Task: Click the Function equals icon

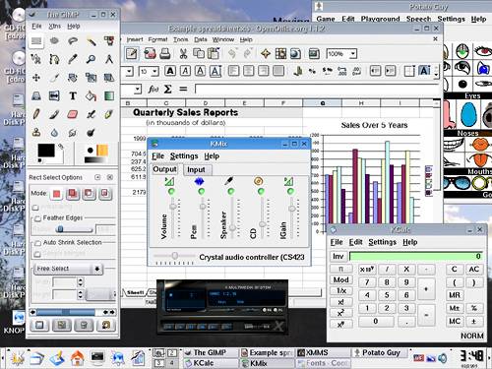Action: [183, 89]
